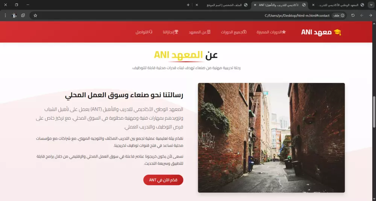The width and height of the screenshot is (376, 201).
Task: Jump to التواصل nav link
Action: coord(144,32)
